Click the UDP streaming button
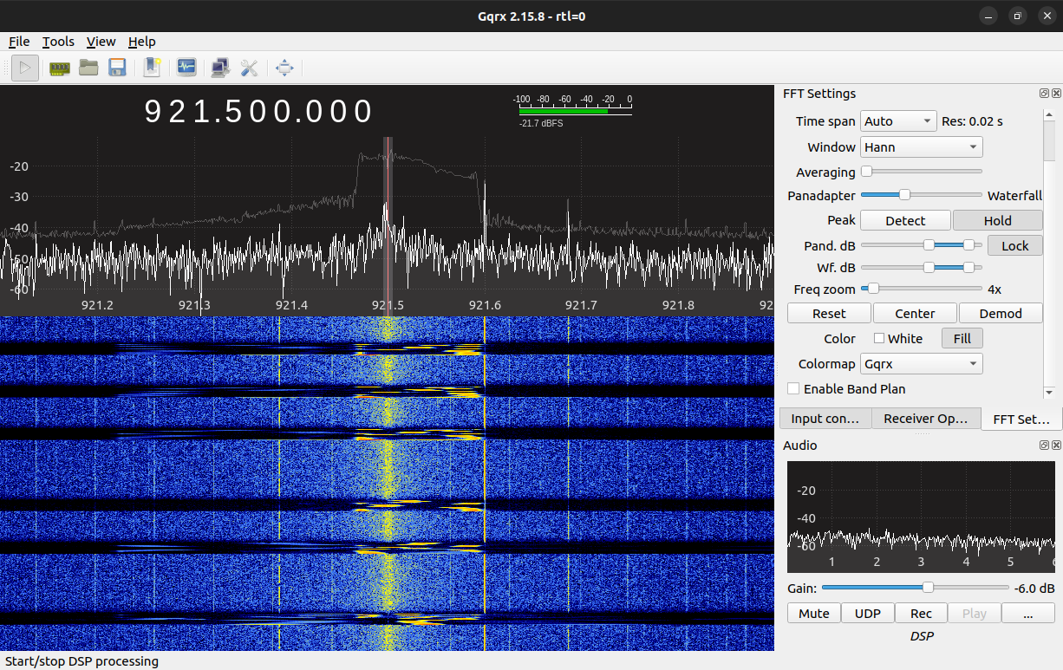 867,614
